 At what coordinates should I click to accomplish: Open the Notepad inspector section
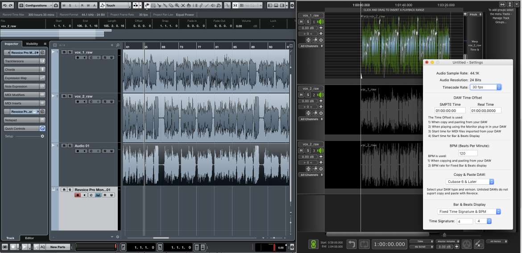(25, 120)
